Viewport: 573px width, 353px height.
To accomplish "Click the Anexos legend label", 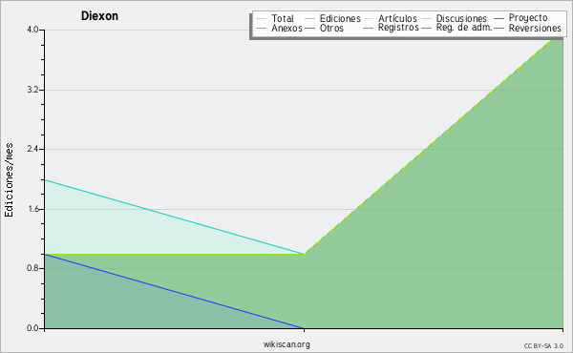I will pyautogui.click(x=286, y=28).
